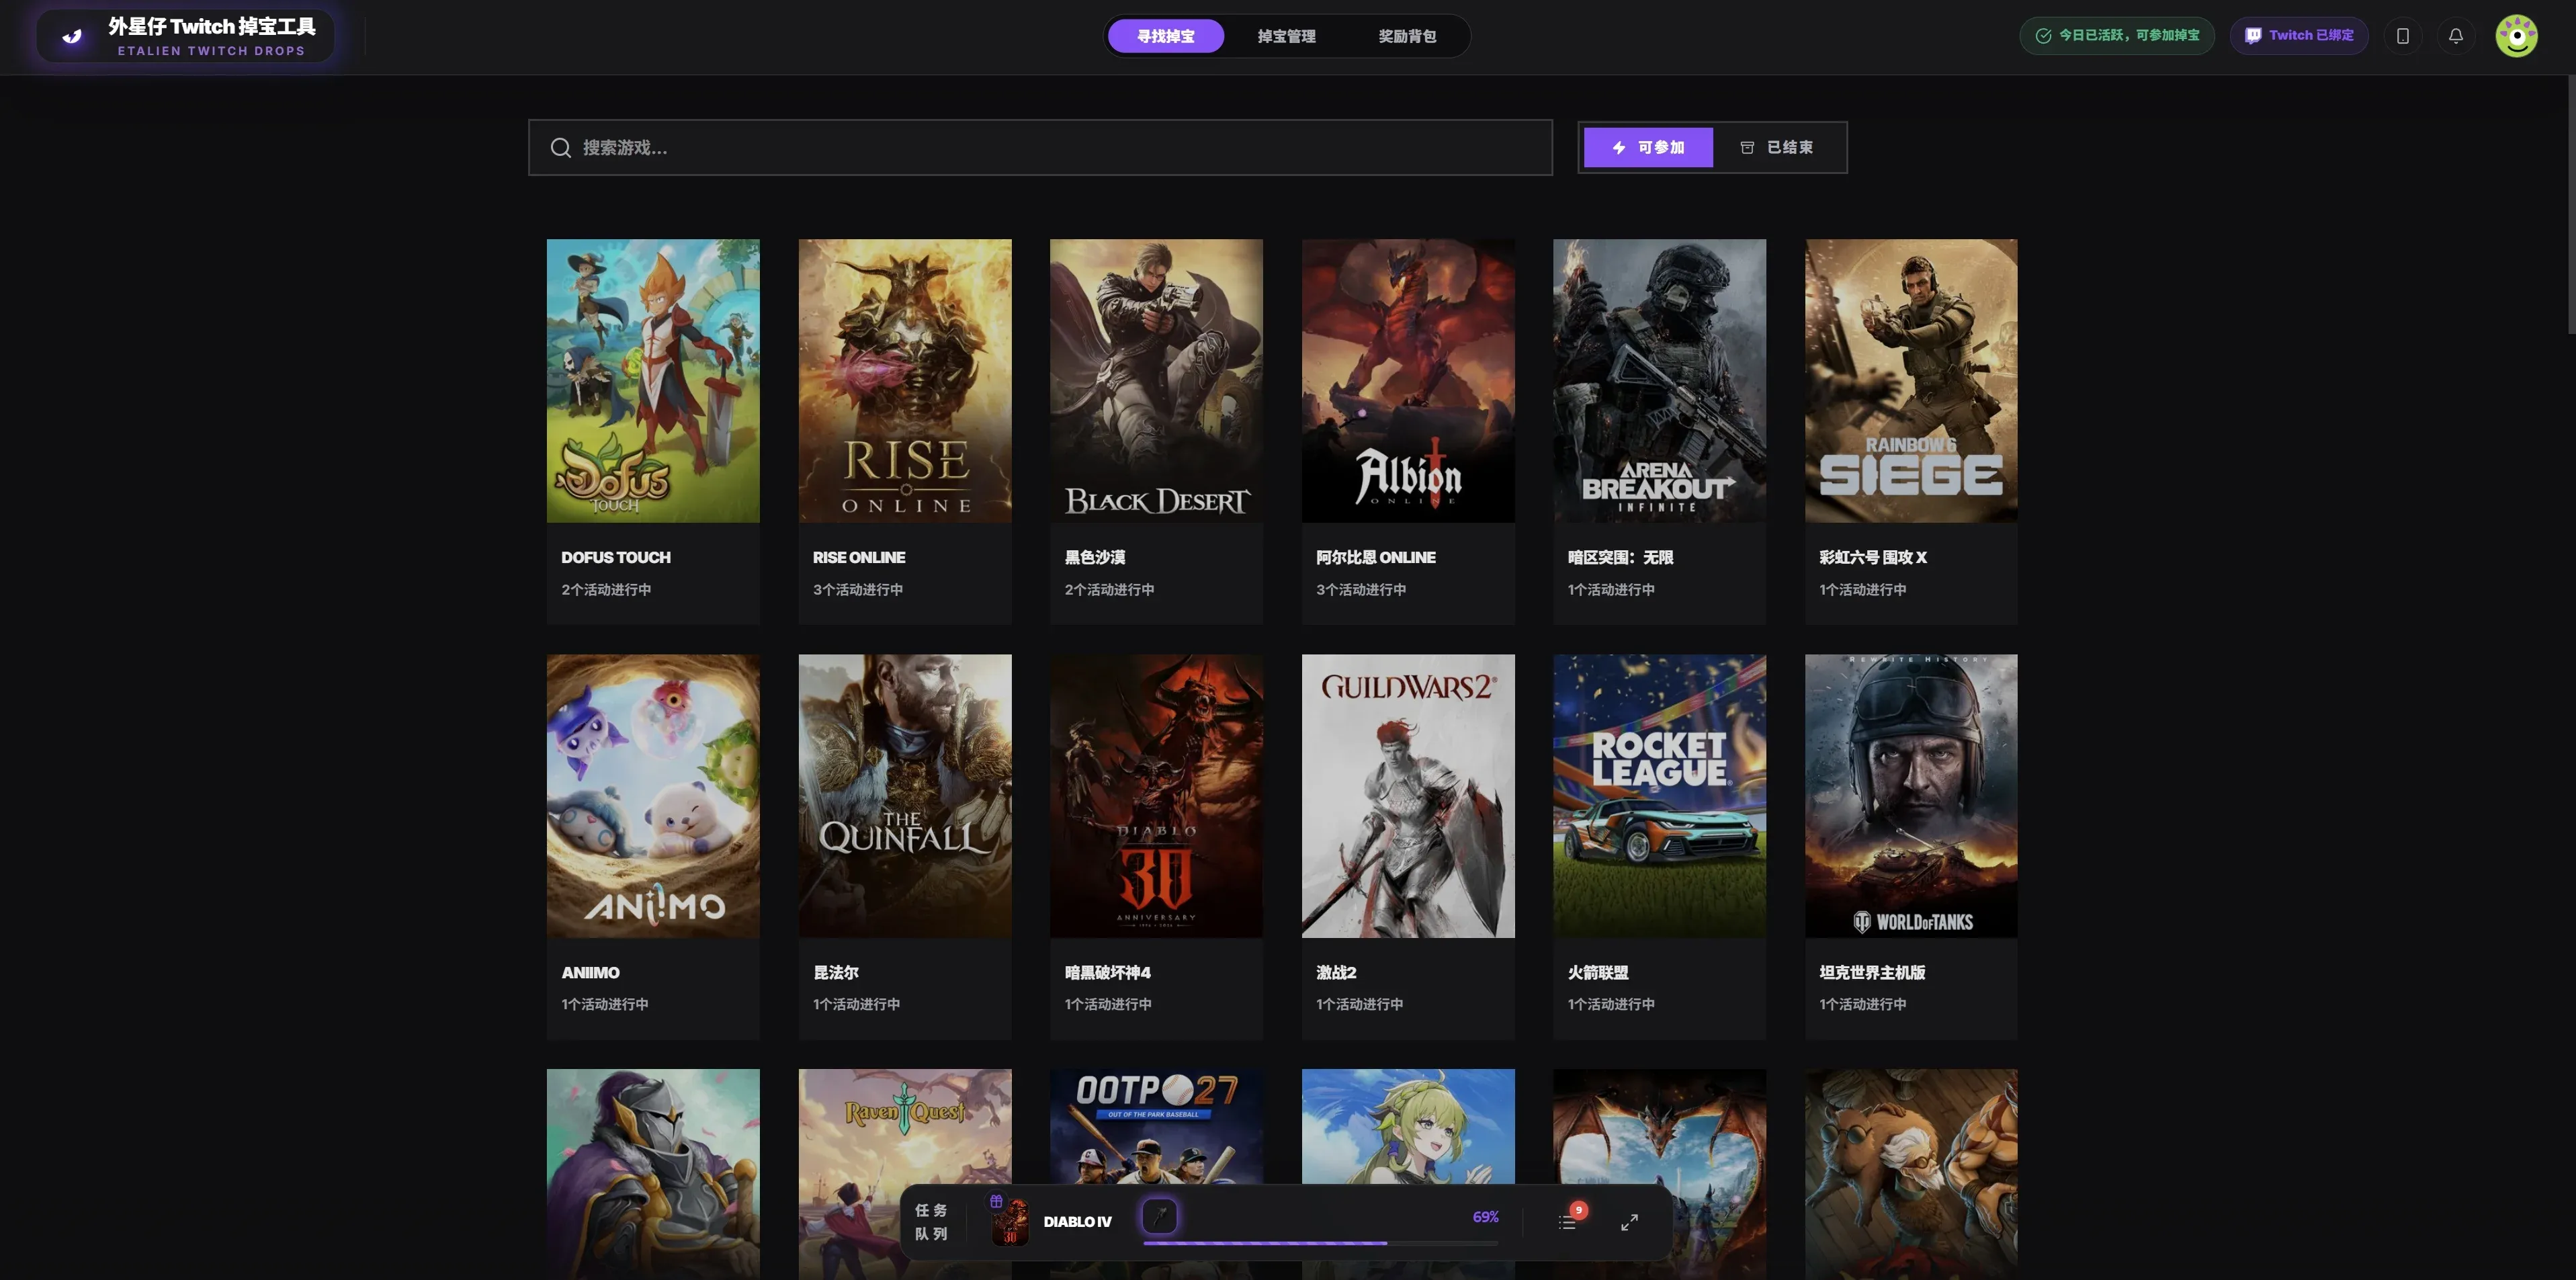Select the 已结束 filter
The width and height of the screenshot is (2576, 1280).
pos(1777,148)
